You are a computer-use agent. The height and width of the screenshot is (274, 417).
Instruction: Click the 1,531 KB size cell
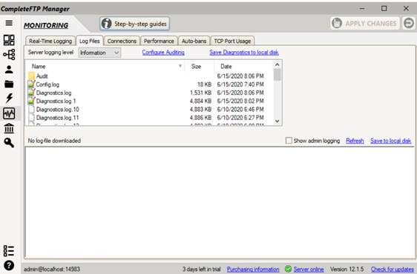201,93
